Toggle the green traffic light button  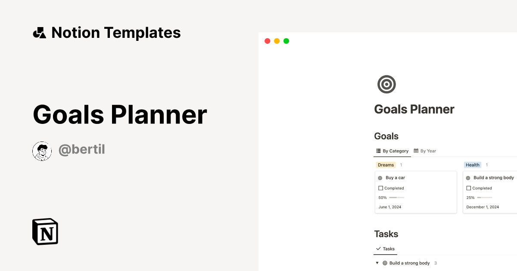[x=286, y=40]
